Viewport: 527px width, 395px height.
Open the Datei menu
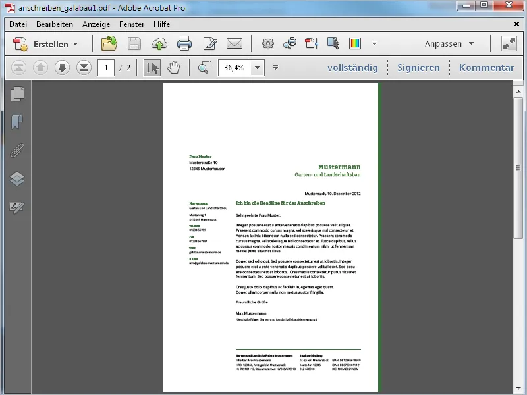point(18,24)
